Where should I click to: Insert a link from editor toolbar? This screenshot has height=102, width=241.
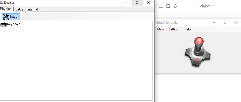(175, 6)
